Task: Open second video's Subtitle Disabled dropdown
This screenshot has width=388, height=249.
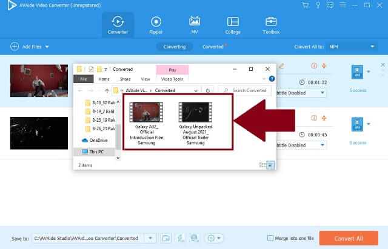Action: click(x=301, y=145)
